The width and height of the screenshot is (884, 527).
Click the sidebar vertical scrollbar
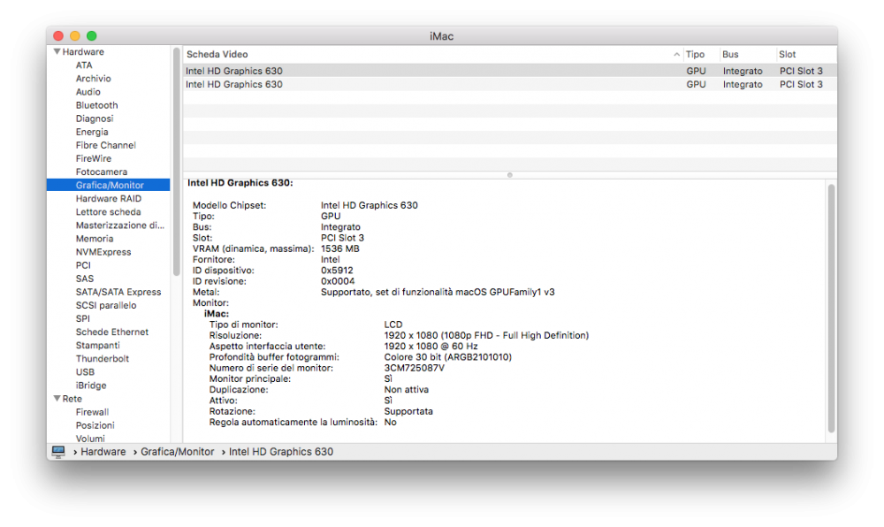pos(176,163)
